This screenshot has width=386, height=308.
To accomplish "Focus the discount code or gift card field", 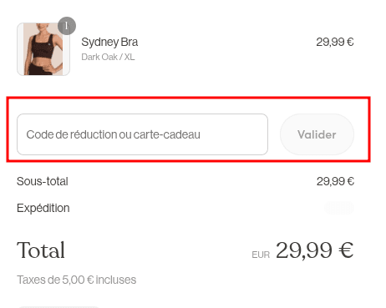I will (142, 134).
